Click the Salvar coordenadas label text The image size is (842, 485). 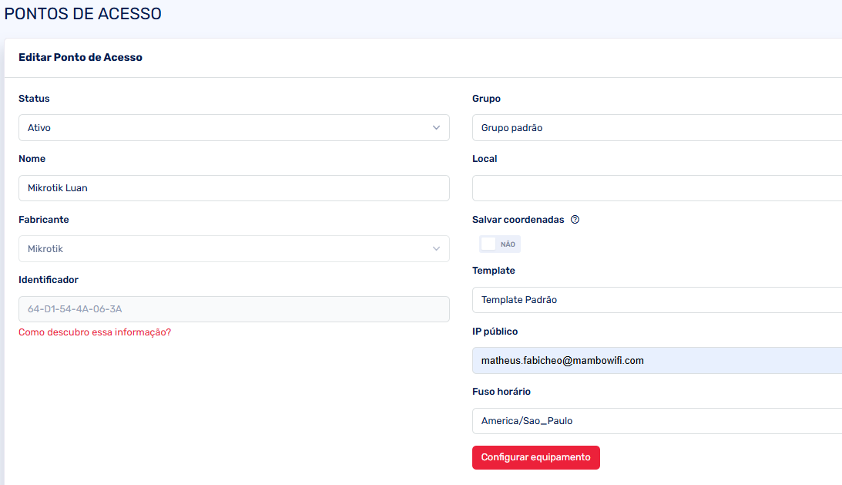coord(518,220)
